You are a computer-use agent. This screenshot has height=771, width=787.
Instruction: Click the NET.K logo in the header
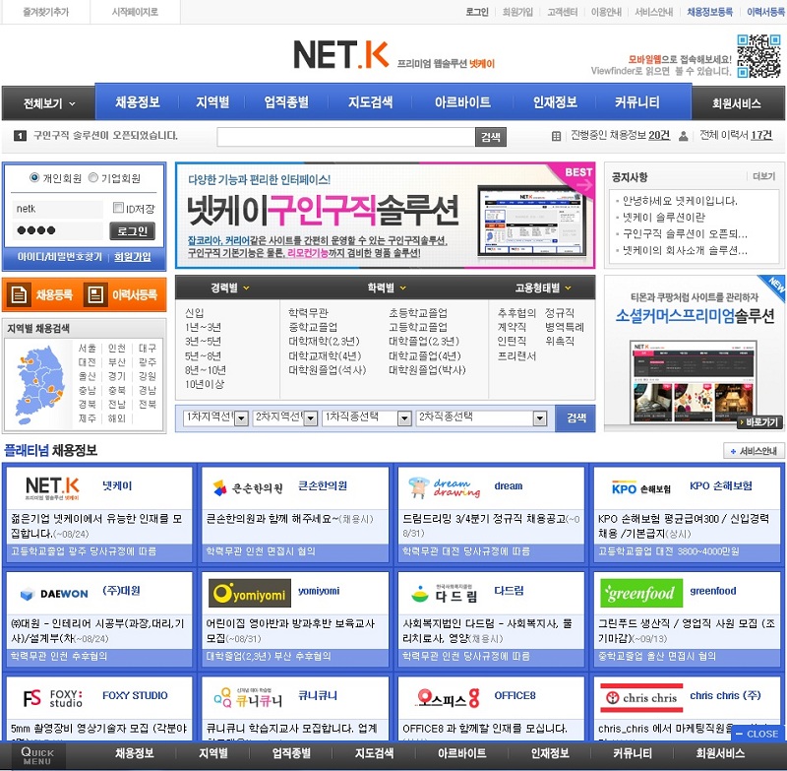[x=341, y=55]
